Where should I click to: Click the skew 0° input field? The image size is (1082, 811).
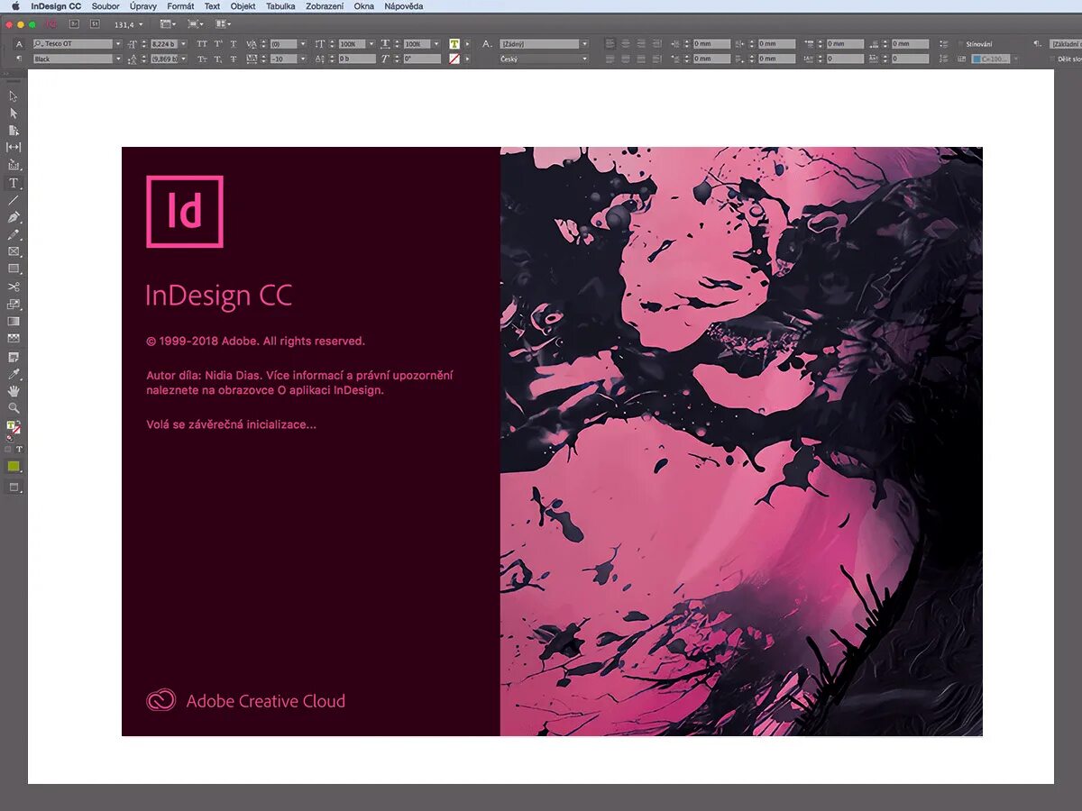click(x=422, y=59)
